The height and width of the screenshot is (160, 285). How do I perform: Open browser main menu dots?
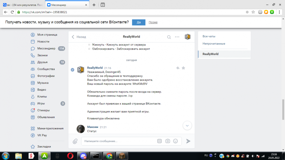pyautogui.click(x=279, y=12)
